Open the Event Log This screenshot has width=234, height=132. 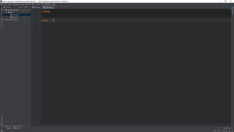click(x=226, y=128)
